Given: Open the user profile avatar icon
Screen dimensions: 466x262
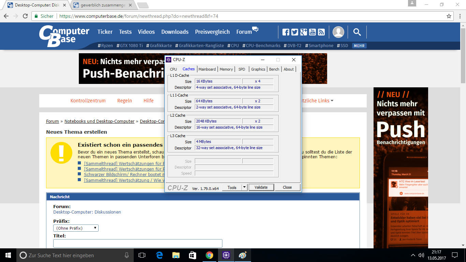Looking at the screenshot, I should 338,32.
